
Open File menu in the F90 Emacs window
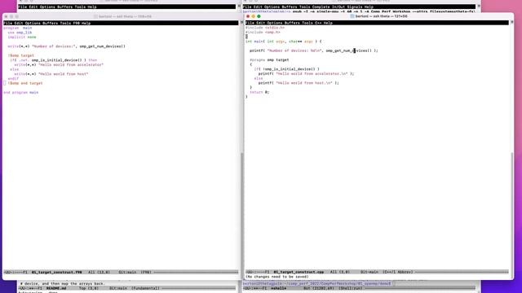coord(7,24)
